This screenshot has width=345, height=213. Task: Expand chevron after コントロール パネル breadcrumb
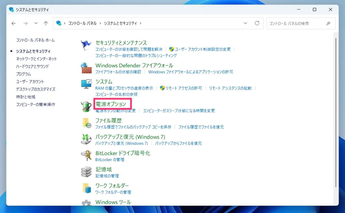tap(100, 23)
